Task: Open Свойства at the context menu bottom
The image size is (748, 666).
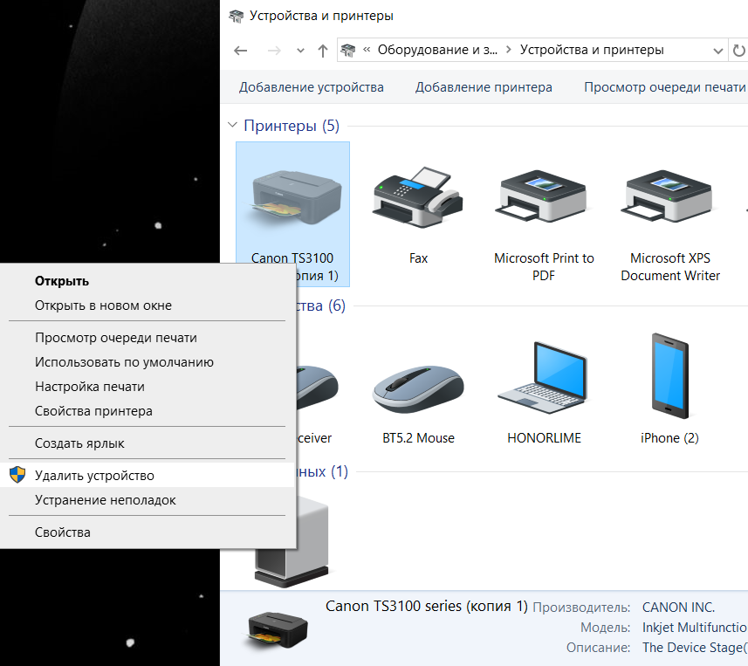Action: click(x=148, y=532)
